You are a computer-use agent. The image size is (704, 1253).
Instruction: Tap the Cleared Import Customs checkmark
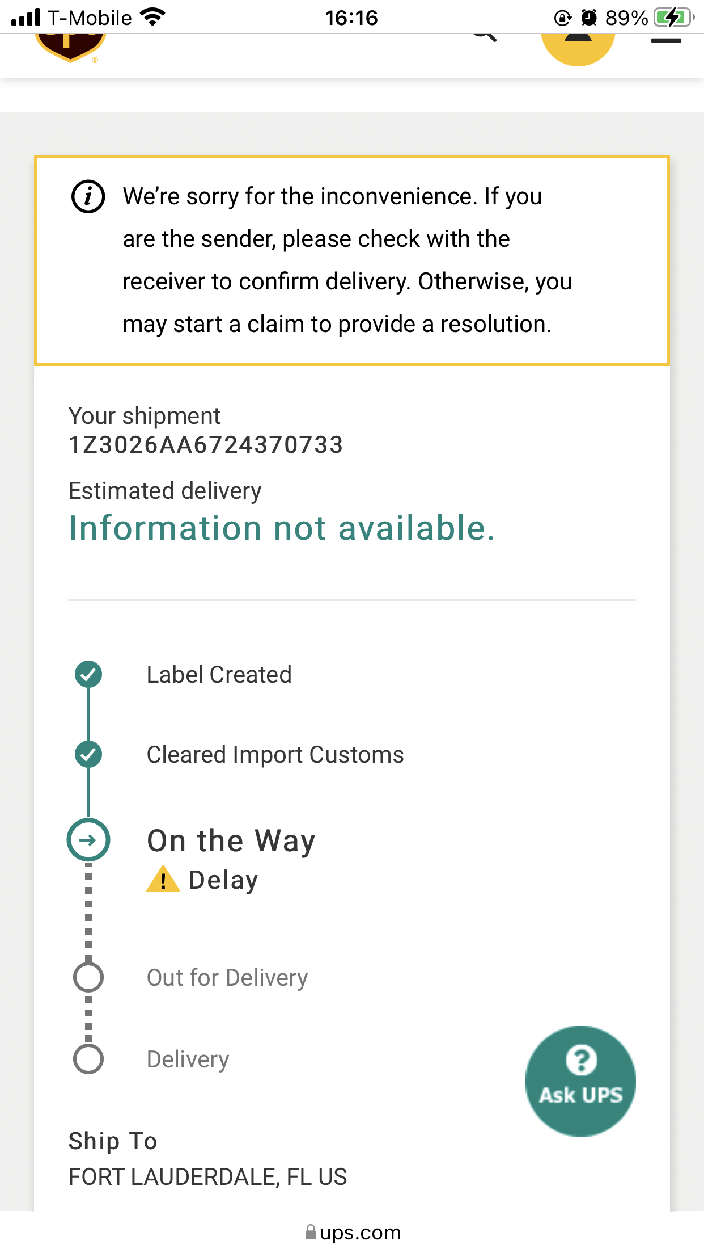[x=88, y=754]
